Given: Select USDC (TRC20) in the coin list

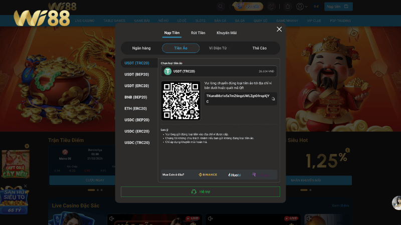Looking at the screenshot, I should pos(137,142).
